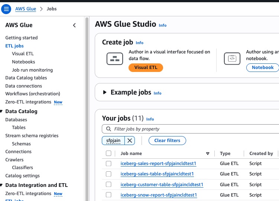The image size is (279, 201).
Task: Click Glue ETL type in iceberg-sales-table row
Action: point(229,174)
